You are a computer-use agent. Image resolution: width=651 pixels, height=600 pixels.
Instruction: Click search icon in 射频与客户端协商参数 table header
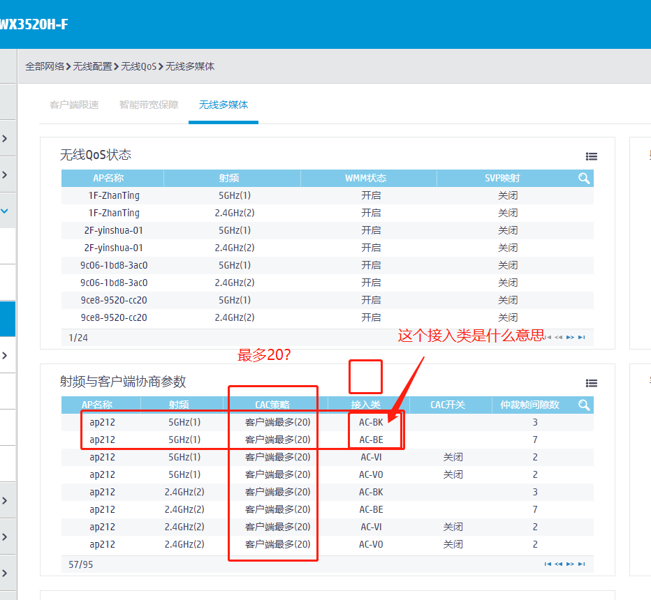pyautogui.click(x=584, y=405)
